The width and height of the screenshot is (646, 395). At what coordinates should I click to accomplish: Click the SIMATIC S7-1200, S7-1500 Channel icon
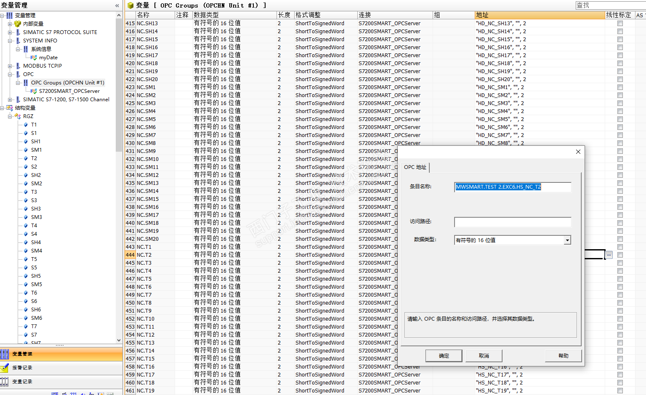18,99
